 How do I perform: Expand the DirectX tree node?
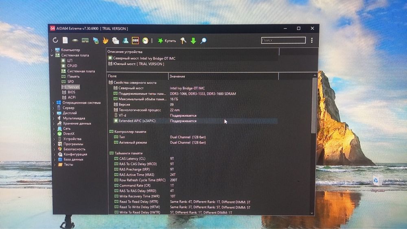(54, 134)
